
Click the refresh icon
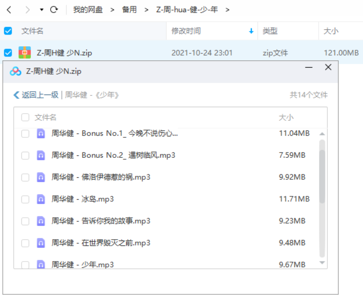(54, 10)
